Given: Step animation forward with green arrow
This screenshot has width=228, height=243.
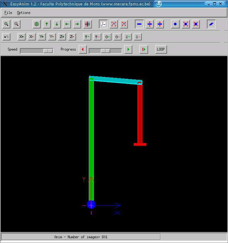Looking at the screenshot, I should coord(128,49).
